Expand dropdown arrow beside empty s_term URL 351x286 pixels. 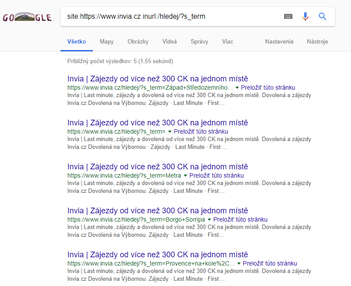pos(170,131)
